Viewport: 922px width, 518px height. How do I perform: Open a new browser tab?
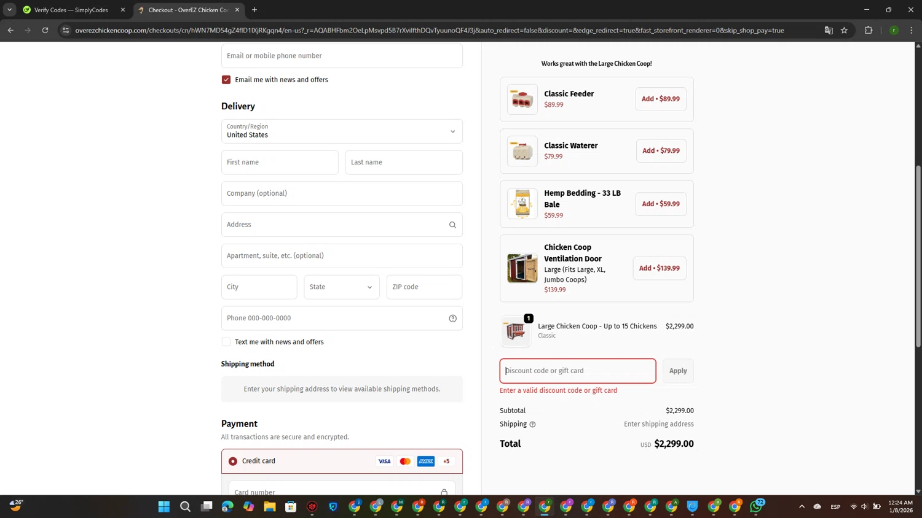pyautogui.click(x=254, y=10)
